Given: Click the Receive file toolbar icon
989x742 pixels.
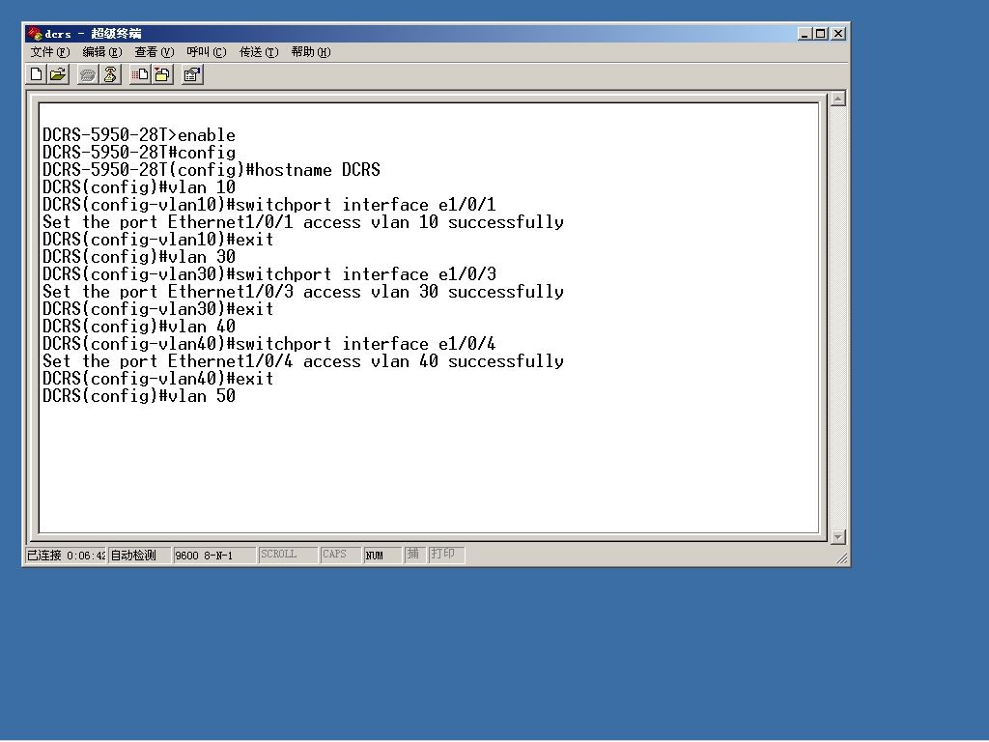Looking at the screenshot, I should [162, 75].
